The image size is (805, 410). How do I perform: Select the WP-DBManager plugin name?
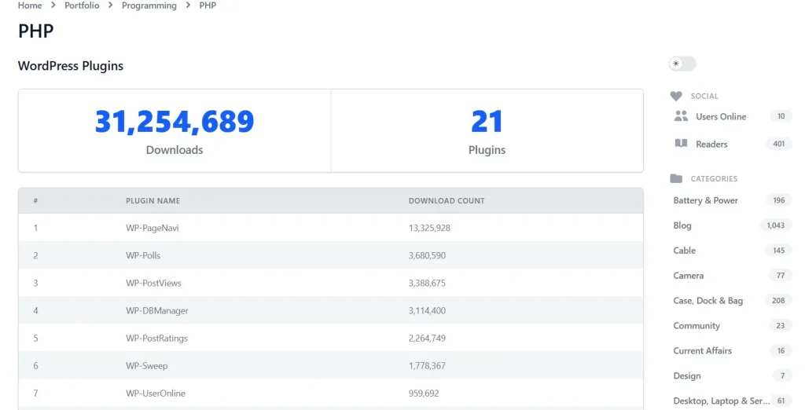(157, 311)
